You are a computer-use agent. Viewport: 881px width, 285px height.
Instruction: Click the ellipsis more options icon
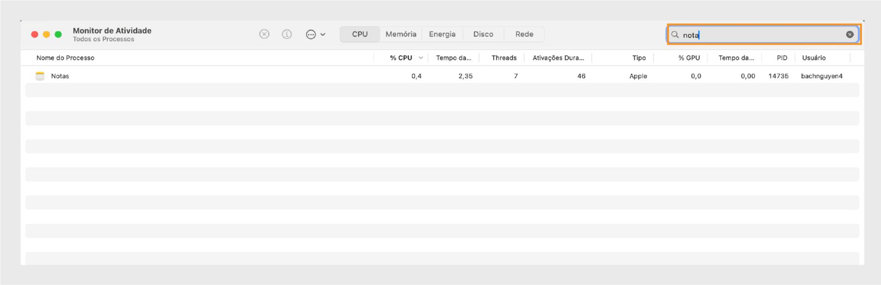[311, 34]
